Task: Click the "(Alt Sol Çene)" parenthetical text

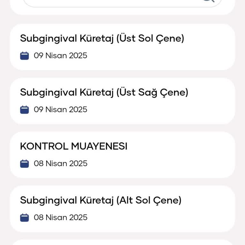Action: click(149, 201)
